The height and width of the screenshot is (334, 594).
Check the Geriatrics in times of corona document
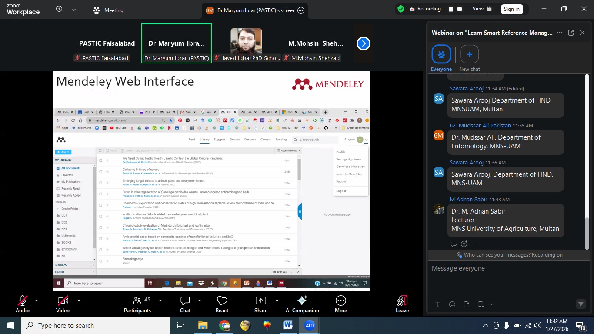[100, 171]
